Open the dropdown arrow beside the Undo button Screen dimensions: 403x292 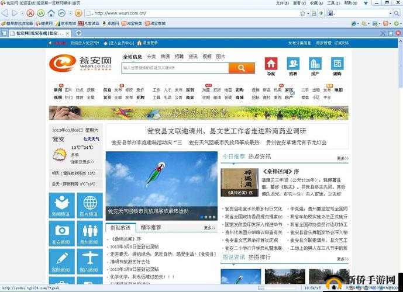(x=70, y=13)
